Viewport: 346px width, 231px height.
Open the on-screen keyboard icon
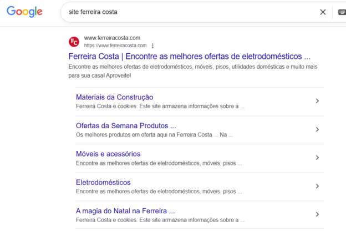[x=342, y=12]
